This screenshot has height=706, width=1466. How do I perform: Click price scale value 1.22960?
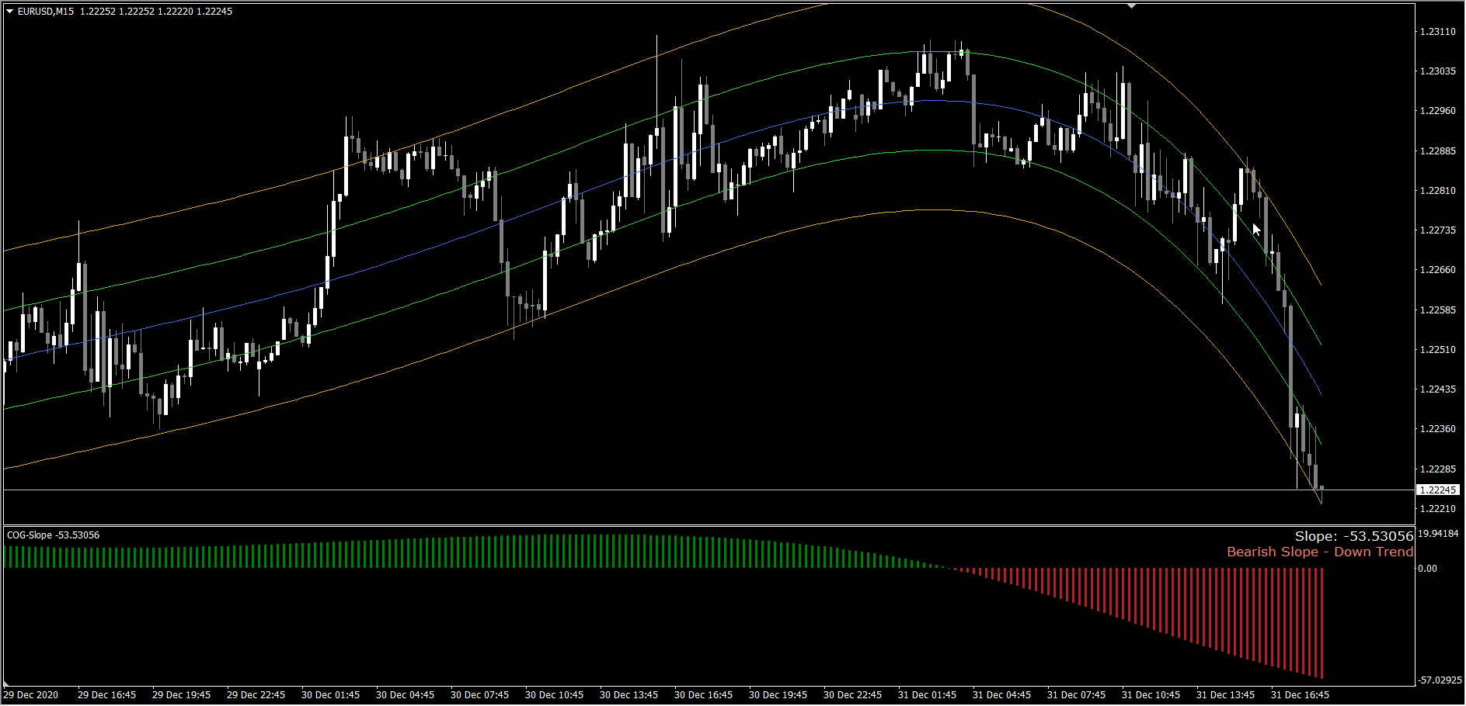pos(1438,111)
